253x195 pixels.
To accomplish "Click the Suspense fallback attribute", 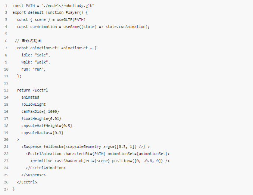I will 94,147.
